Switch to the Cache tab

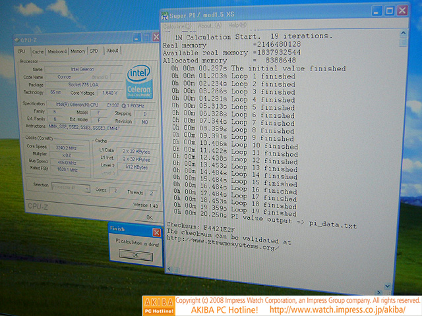38,51
